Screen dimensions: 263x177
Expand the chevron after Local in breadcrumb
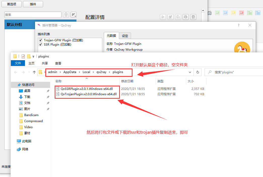click(93, 72)
